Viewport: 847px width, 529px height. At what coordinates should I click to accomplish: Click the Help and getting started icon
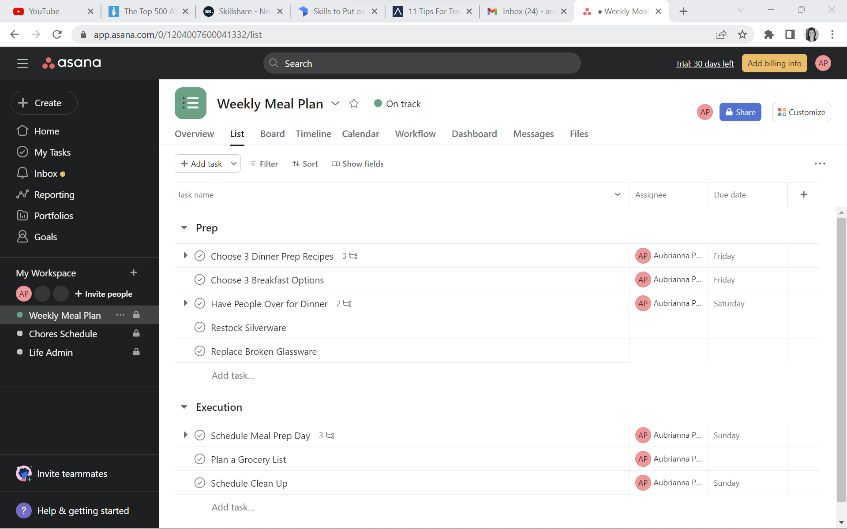coord(23,510)
